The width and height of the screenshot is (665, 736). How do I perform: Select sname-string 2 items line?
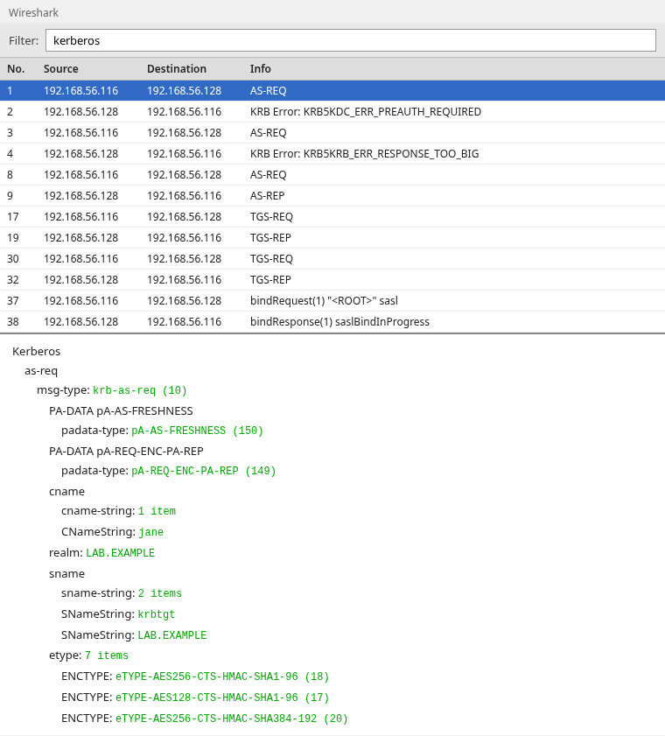(x=122, y=593)
